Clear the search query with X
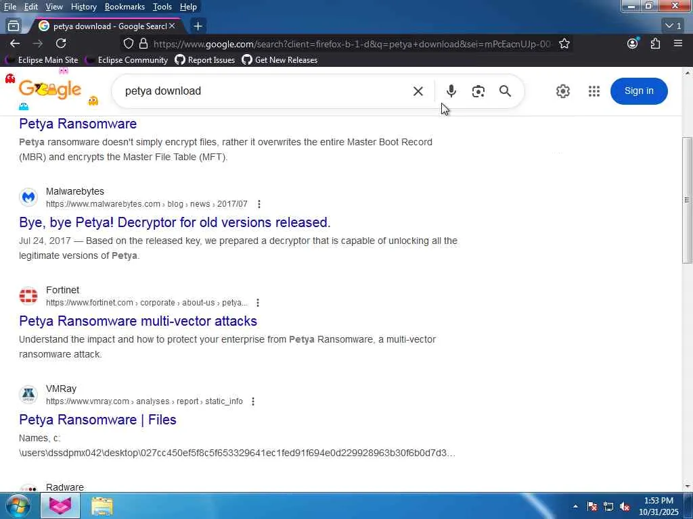This screenshot has height=519, width=693. [418, 91]
